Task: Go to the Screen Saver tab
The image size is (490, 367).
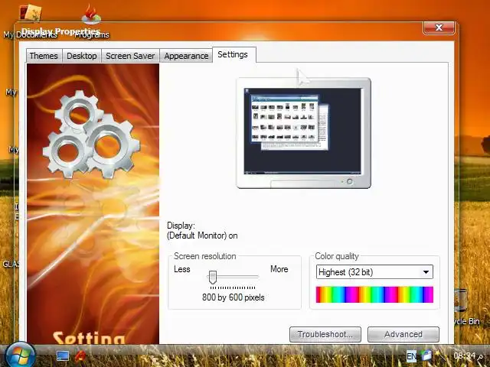Action: point(130,56)
